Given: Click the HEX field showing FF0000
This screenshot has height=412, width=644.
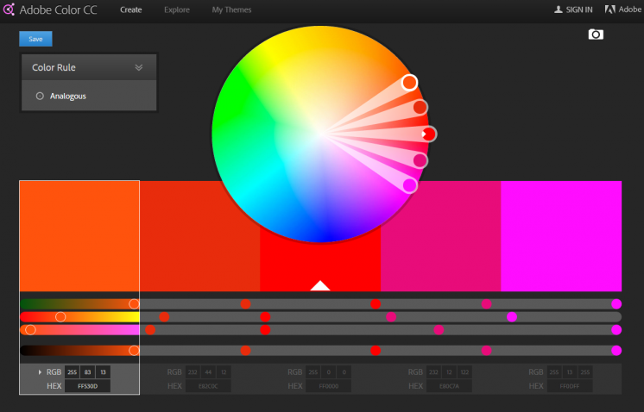Looking at the screenshot, I should click(329, 386).
